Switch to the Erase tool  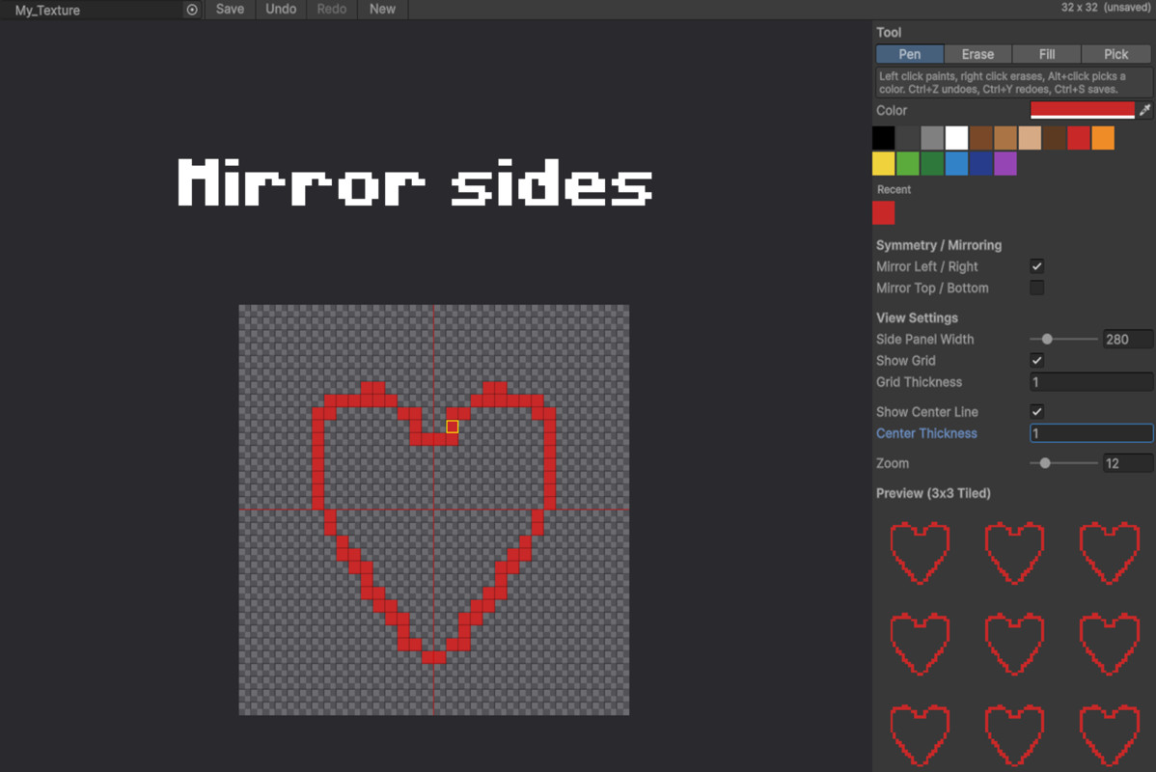click(x=977, y=54)
